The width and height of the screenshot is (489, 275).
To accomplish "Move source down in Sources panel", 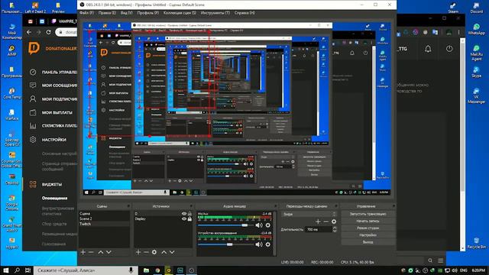I will 172,252.
